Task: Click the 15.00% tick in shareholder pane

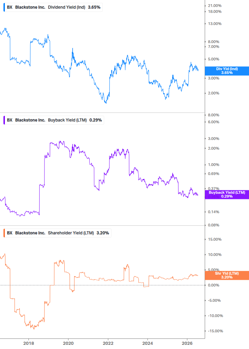Action: click(215, 240)
